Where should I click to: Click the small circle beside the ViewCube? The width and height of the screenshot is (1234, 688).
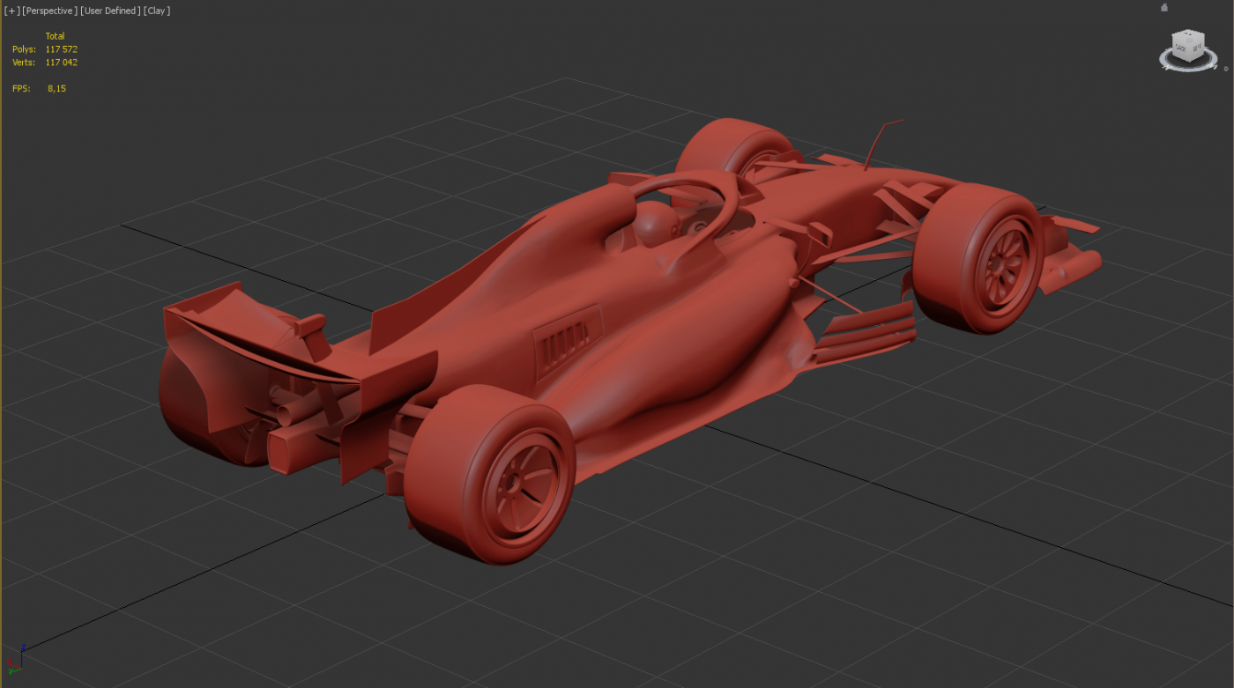point(1225,69)
